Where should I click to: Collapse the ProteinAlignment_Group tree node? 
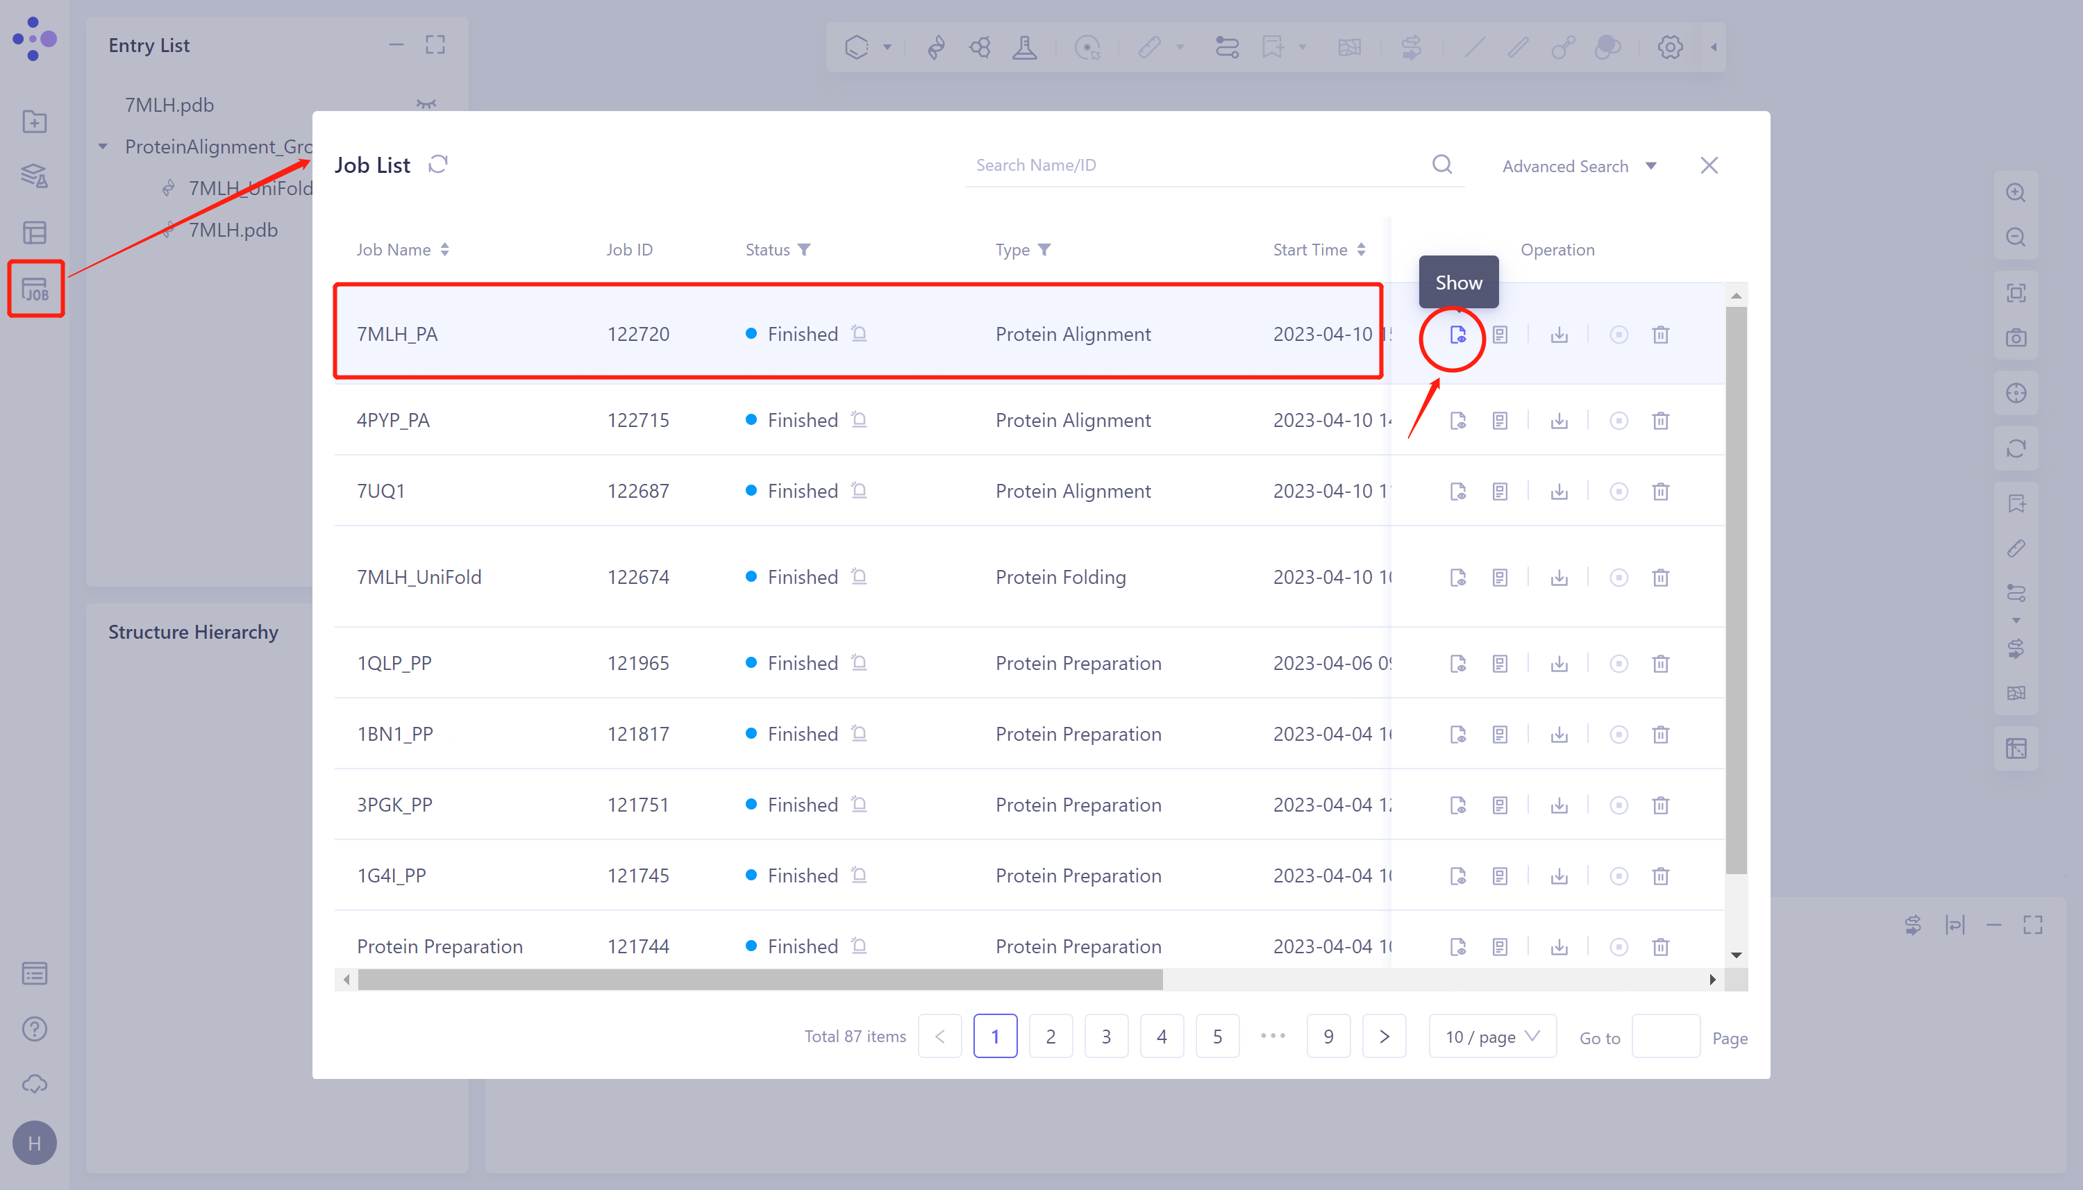tap(103, 147)
